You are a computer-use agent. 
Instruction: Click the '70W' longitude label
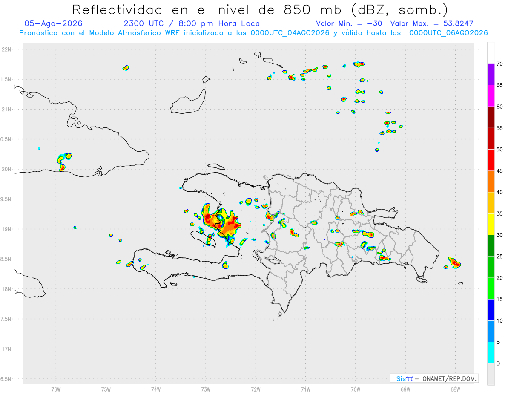(x=356, y=389)
